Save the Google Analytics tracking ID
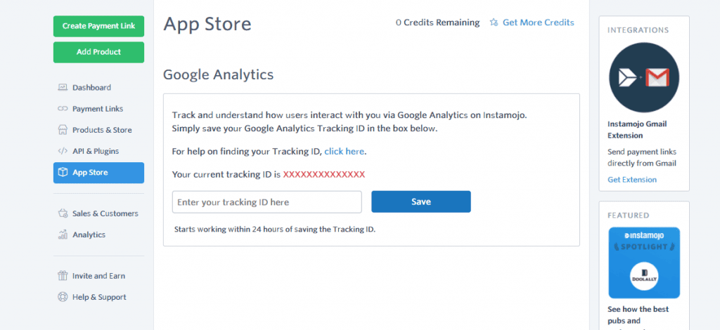Image resolution: width=720 pixels, height=330 pixels. click(x=420, y=202)
